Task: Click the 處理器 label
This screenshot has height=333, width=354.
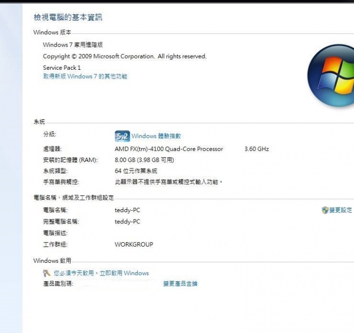Action: pyautogui.click(x=52, y=149)
